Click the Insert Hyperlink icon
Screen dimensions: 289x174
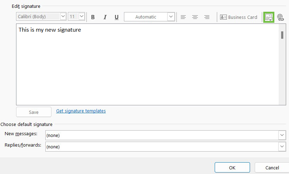tap(280, 17)
